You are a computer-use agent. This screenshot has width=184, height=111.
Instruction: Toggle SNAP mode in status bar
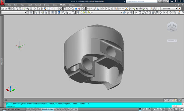28,109
